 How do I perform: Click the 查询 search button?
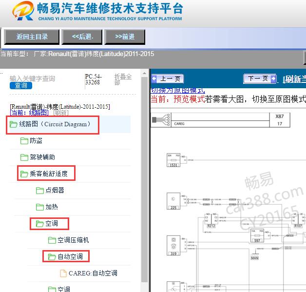tap(21, 85)
